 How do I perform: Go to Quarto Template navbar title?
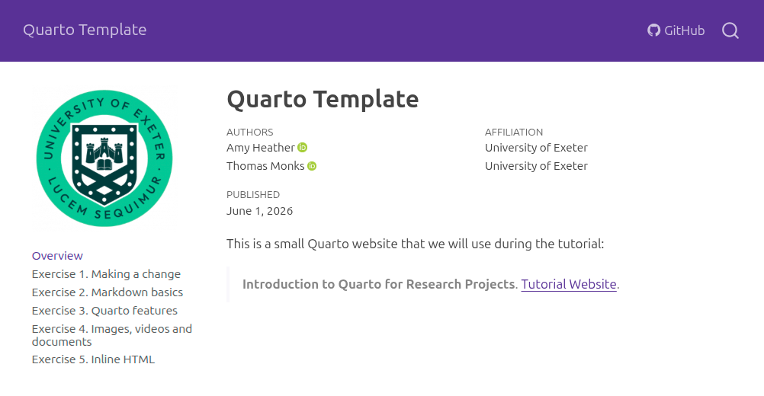(x=85, y=30)
